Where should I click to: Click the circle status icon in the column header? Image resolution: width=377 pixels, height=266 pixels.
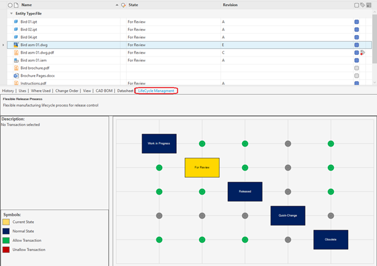(10, 5)
